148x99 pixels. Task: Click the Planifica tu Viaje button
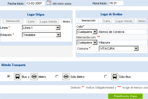coord(125,96)
